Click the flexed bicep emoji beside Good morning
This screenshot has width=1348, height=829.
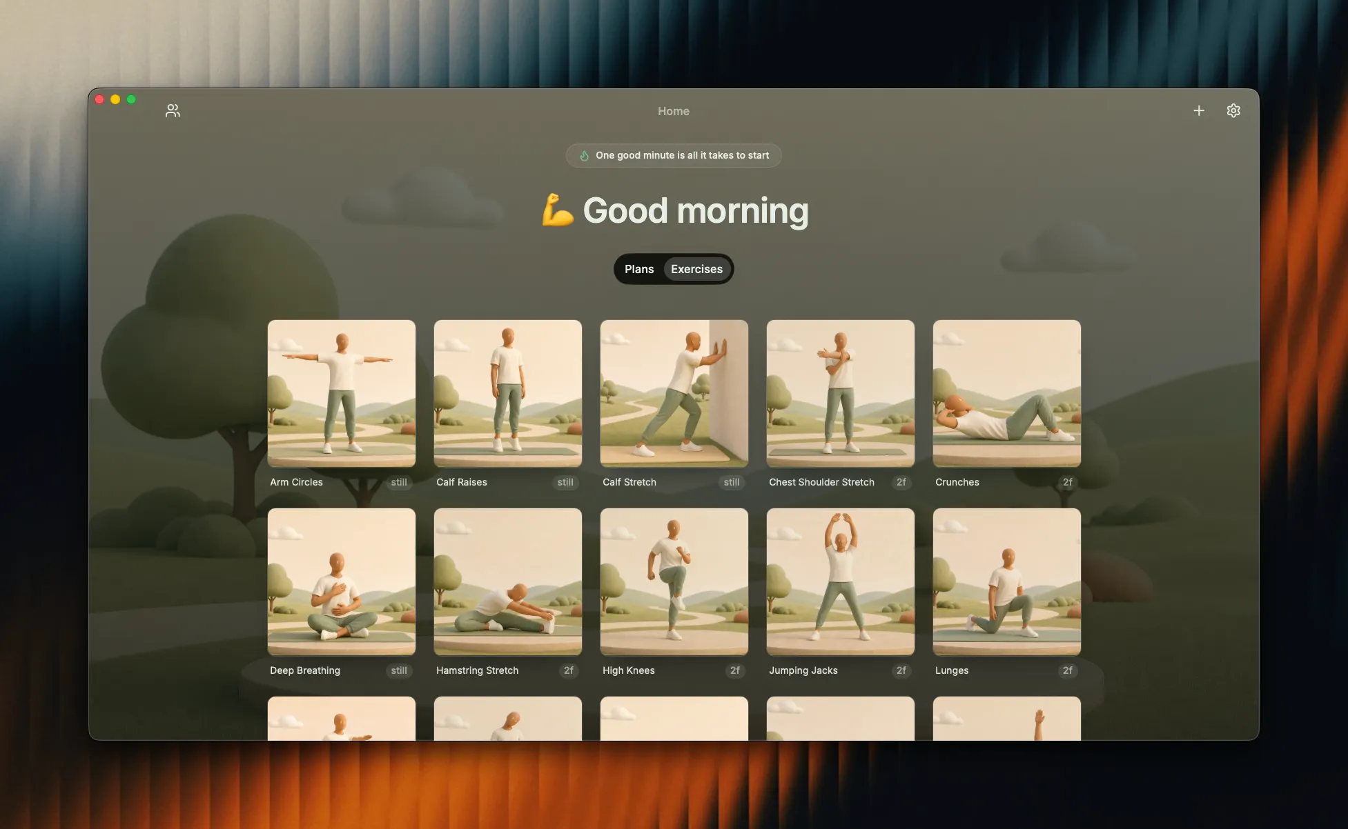(x=558, y=210)
